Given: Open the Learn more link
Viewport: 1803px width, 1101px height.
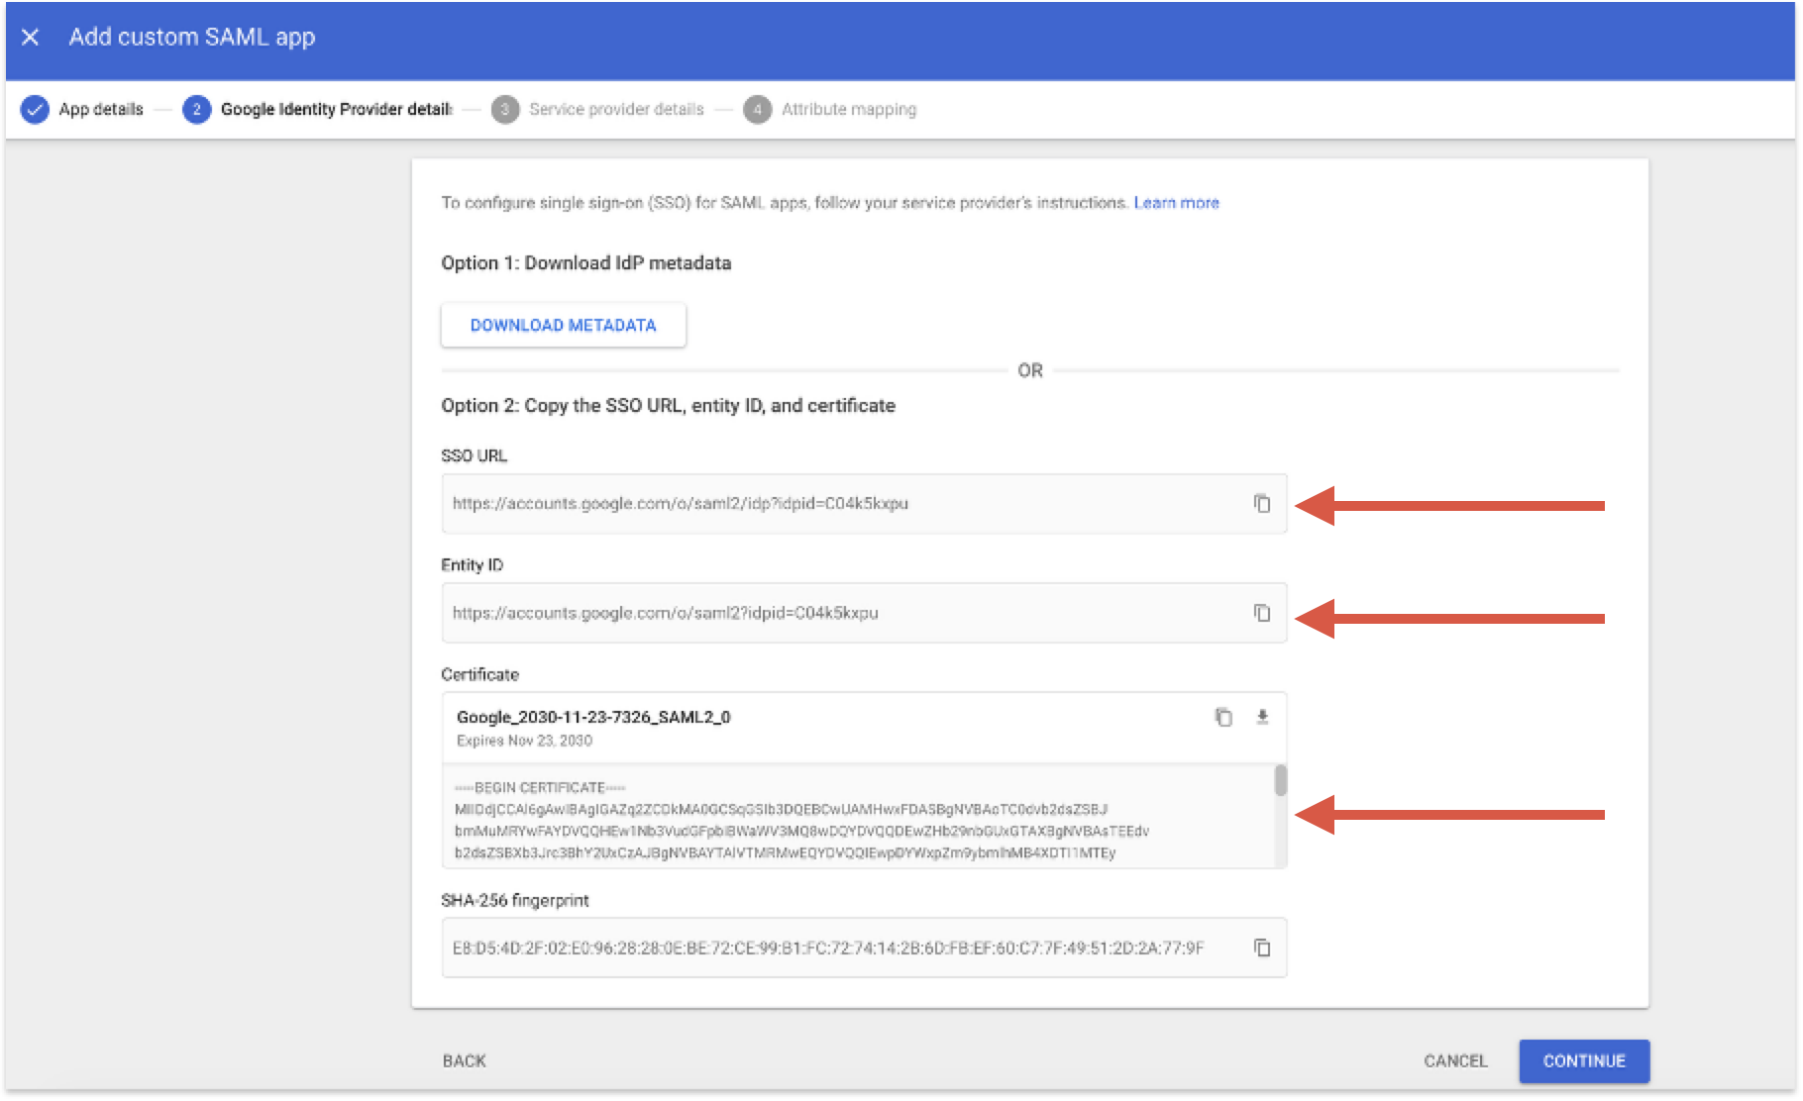Looking at the screenshot, I should [x=1176, y=202].
